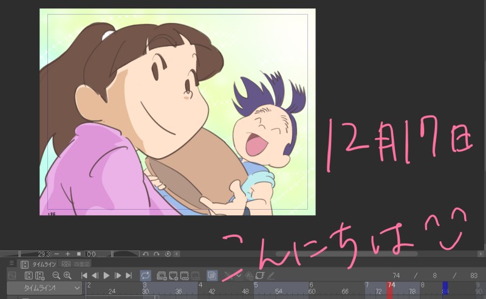
Task: Click the reset zoom square icon
Action: (79, 254)
